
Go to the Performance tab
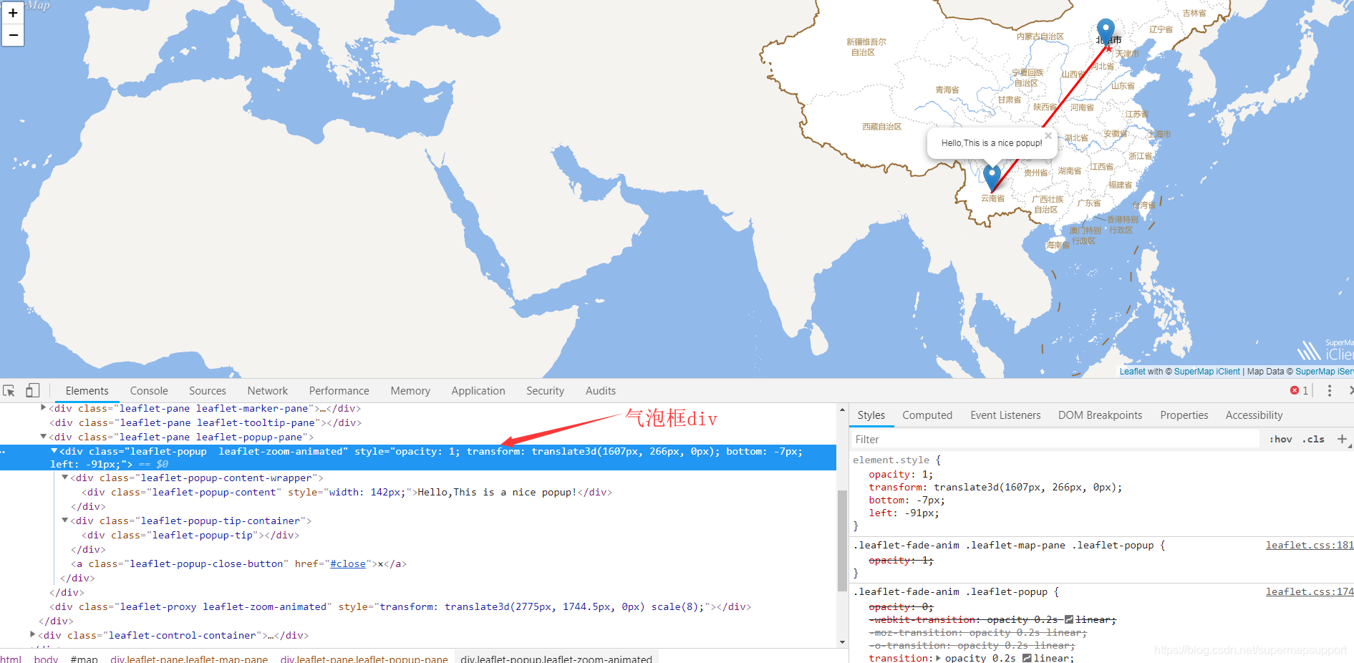point(339,390)
